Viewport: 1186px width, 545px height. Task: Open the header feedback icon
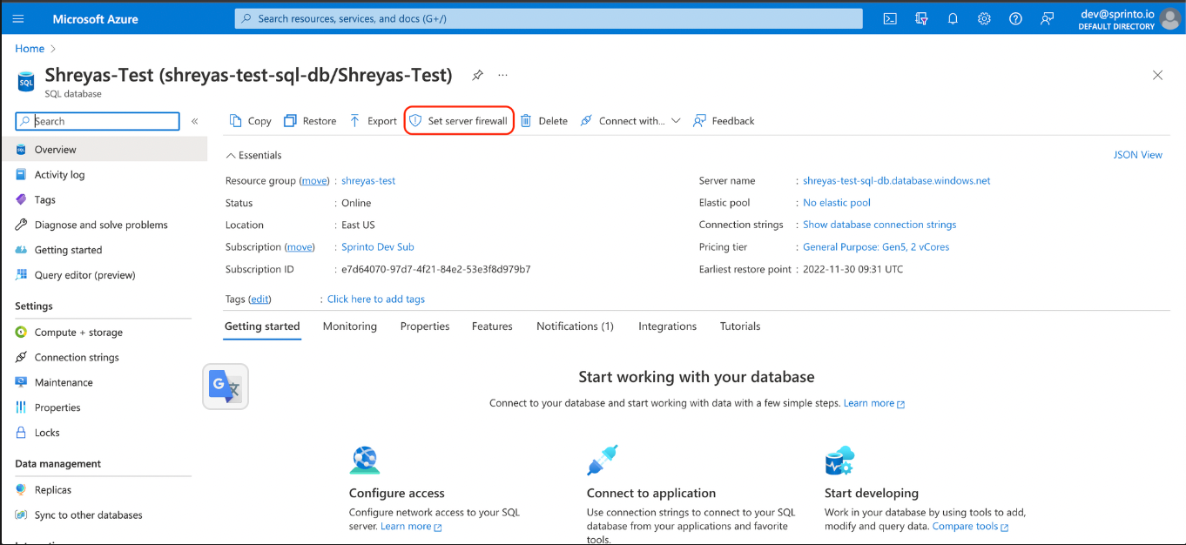pos(1047,18)
